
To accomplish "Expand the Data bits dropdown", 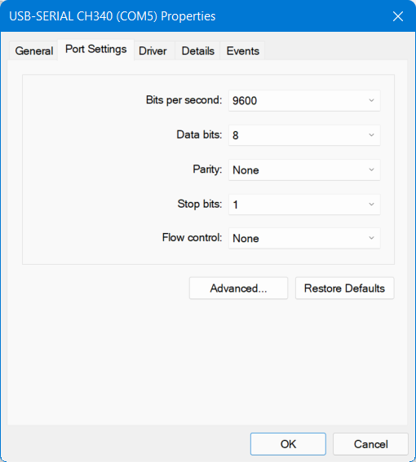I will (x=304, y=135).
